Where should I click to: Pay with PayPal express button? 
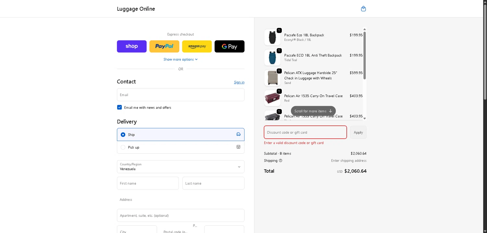pyautogui.click(x=164, y=46)
